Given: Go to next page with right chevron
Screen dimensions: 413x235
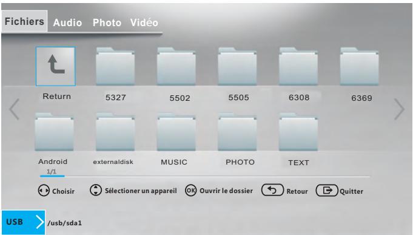Looking at the screenshot, I should 399,109.
